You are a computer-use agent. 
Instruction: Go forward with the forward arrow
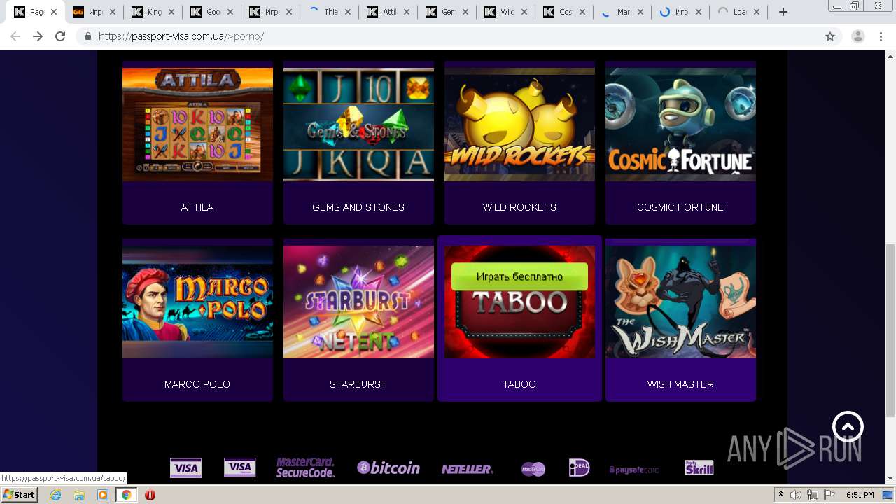(x=38, y=36)
